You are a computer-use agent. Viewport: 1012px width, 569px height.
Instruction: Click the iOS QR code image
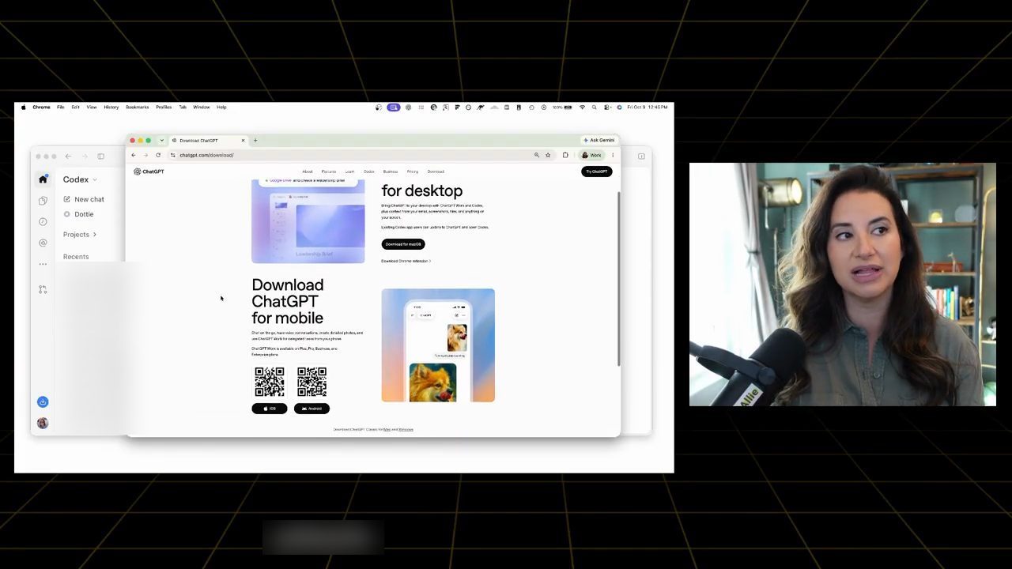(x=270, y=382)
